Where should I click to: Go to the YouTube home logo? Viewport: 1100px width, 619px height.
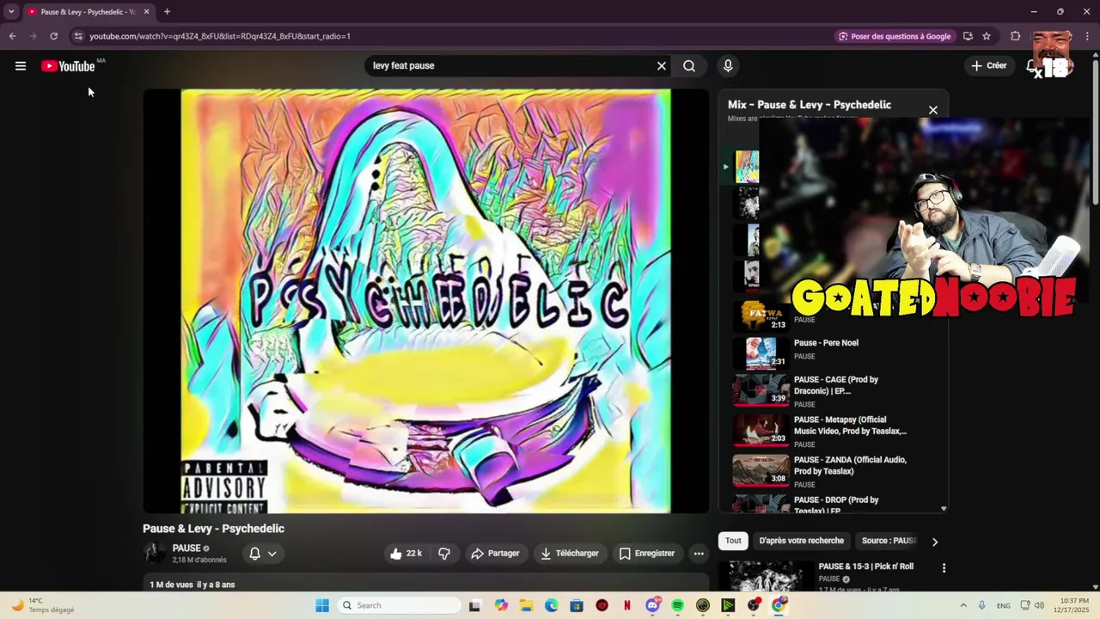[68, 66]
